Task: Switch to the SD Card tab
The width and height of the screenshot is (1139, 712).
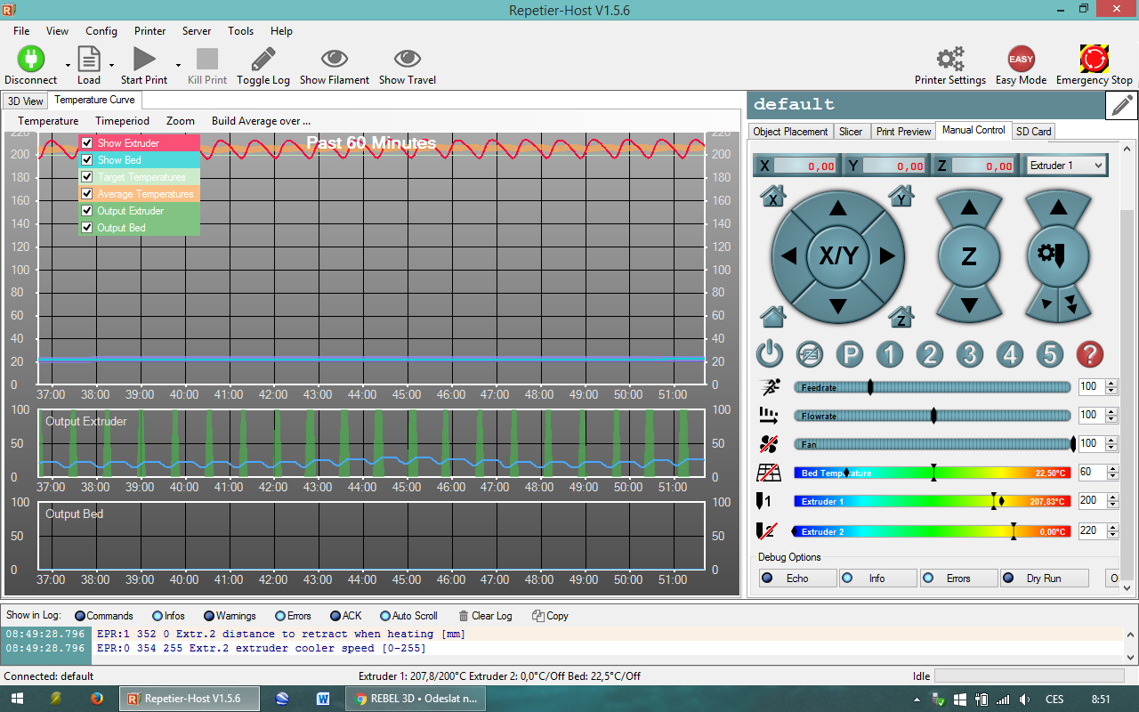Action: pos(1033,131)
